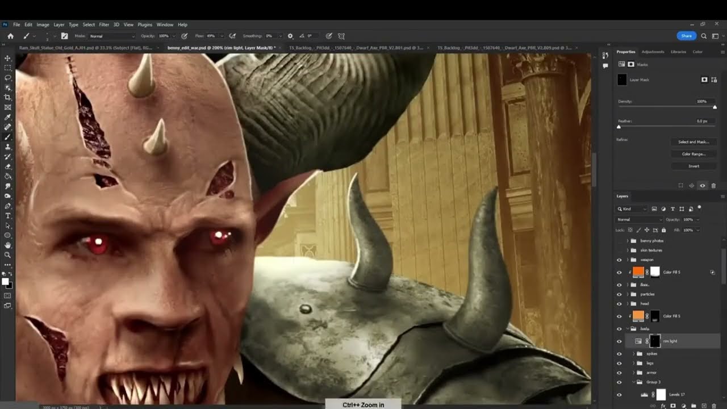Toggle lock all layer icon
The image size is (727, 409).
pyautogui.click(x=664, y=230)
